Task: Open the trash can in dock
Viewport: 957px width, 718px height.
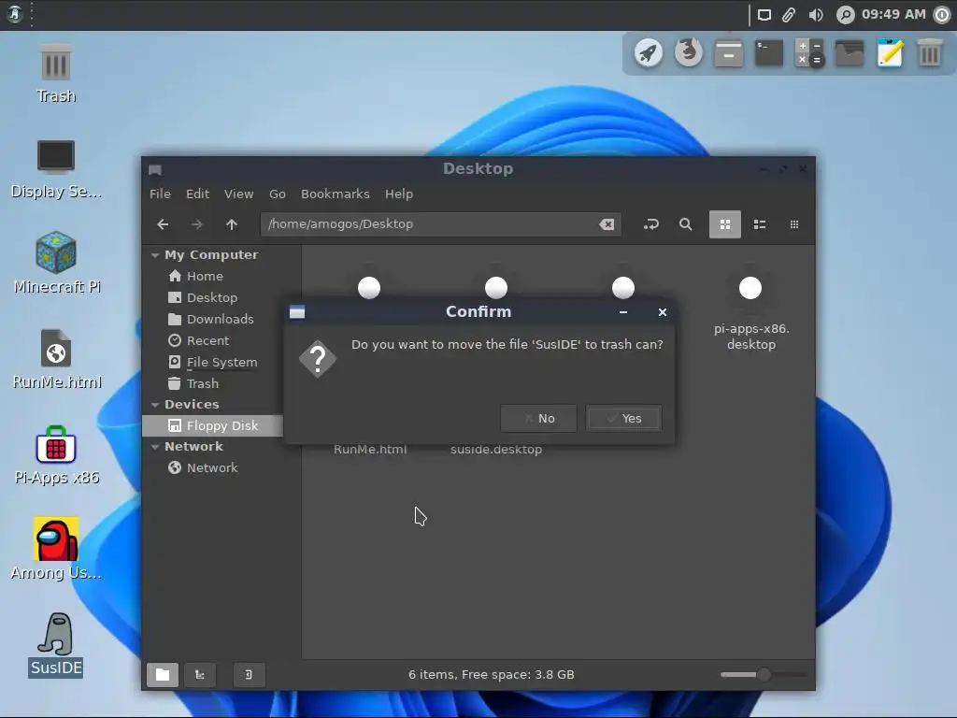Action: click(929, 53)
